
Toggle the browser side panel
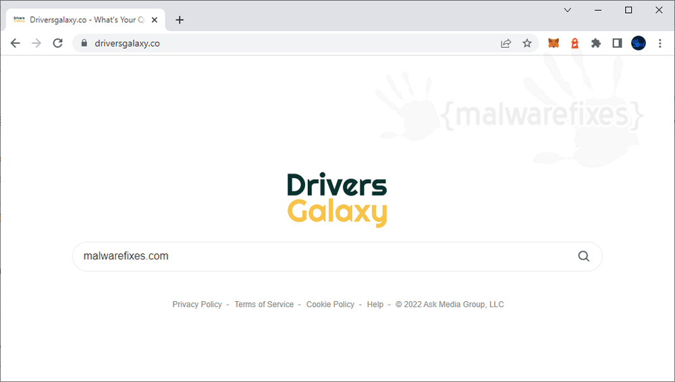pyautogui.click(x=617, y=43)
